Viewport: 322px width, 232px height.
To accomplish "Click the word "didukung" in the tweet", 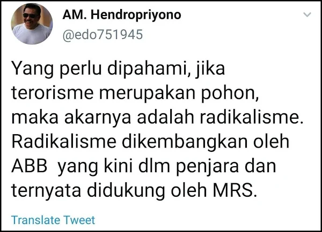I will 126,191.
